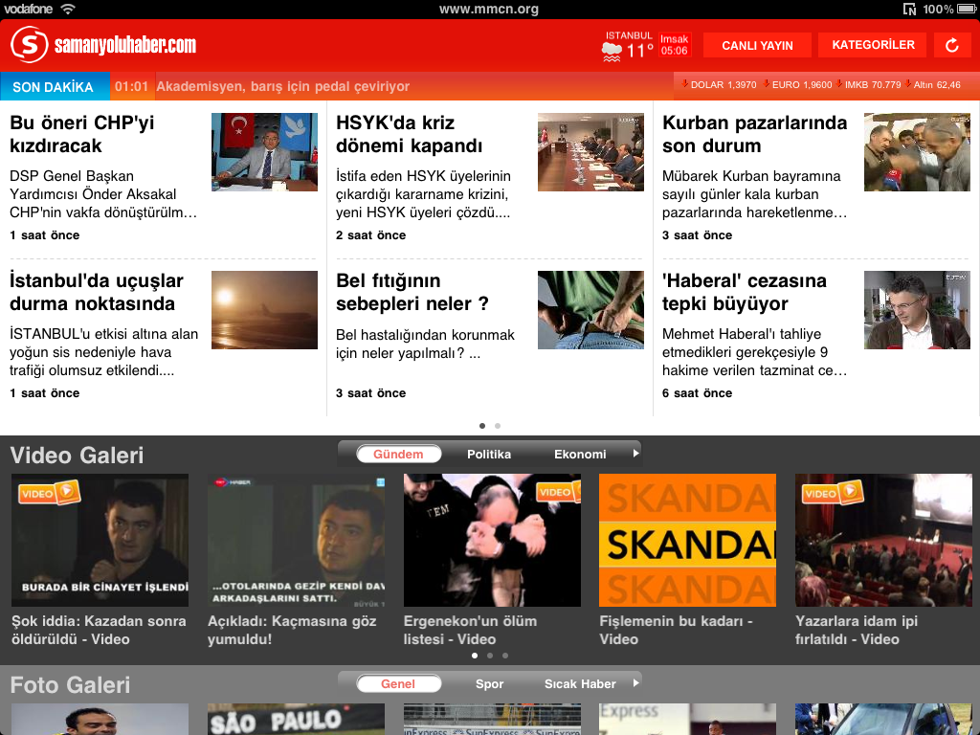The image size is (980, 735).
Task: Open the CANLI YAYIN live stream
Action: pos(757,45)
